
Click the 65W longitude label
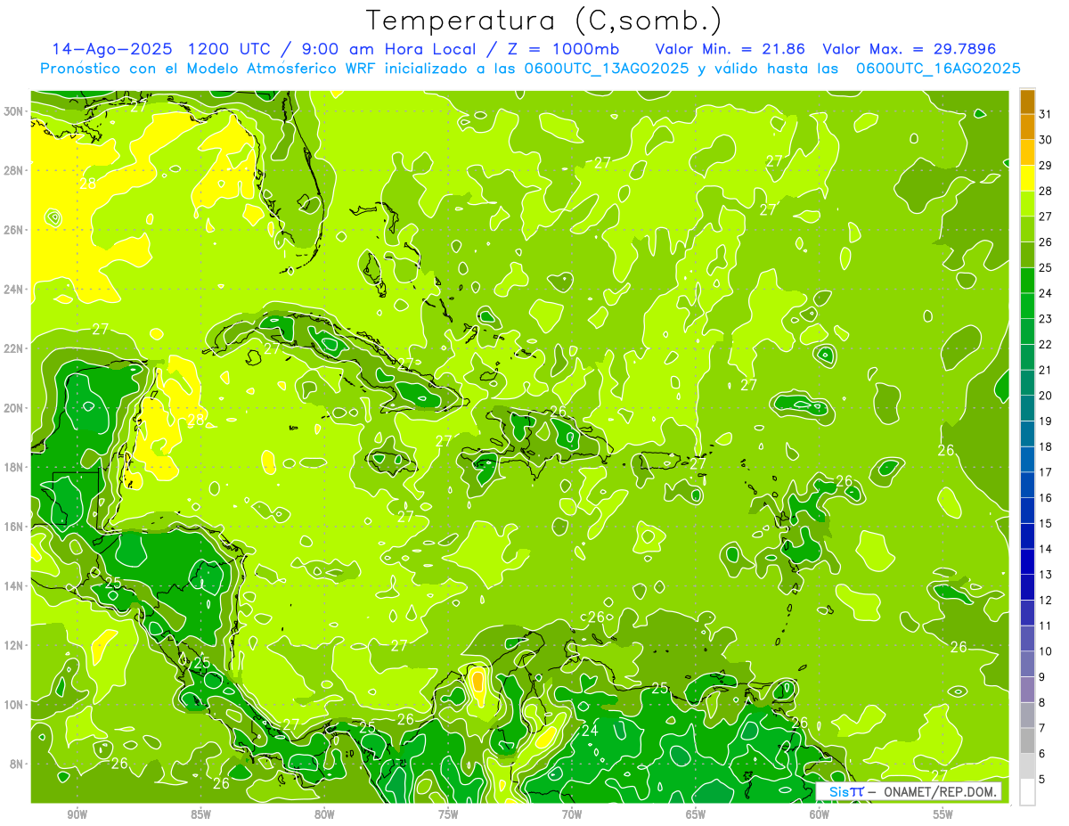tap(696, 814)
